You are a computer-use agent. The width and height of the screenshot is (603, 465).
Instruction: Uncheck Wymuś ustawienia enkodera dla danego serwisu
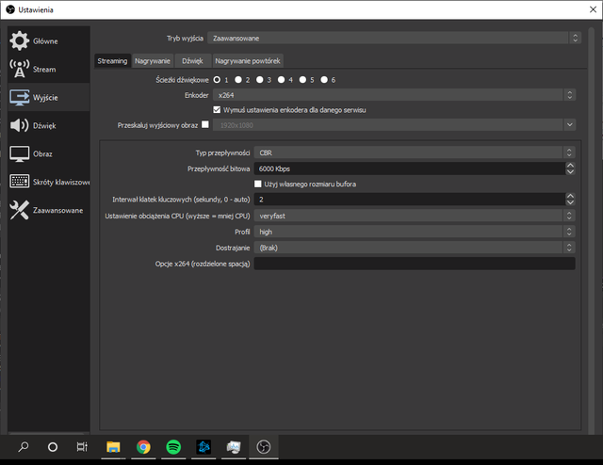click(x=217, y=110)
